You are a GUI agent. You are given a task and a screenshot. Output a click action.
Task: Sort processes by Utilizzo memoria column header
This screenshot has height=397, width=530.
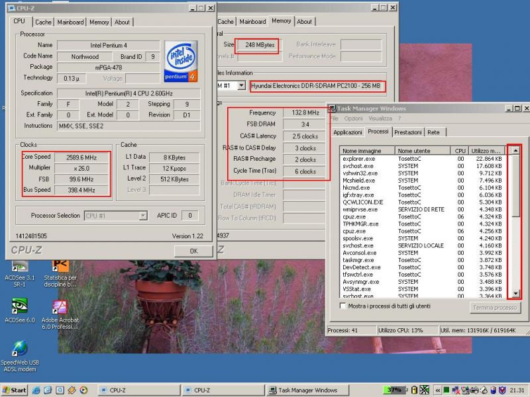coord(487,151)
